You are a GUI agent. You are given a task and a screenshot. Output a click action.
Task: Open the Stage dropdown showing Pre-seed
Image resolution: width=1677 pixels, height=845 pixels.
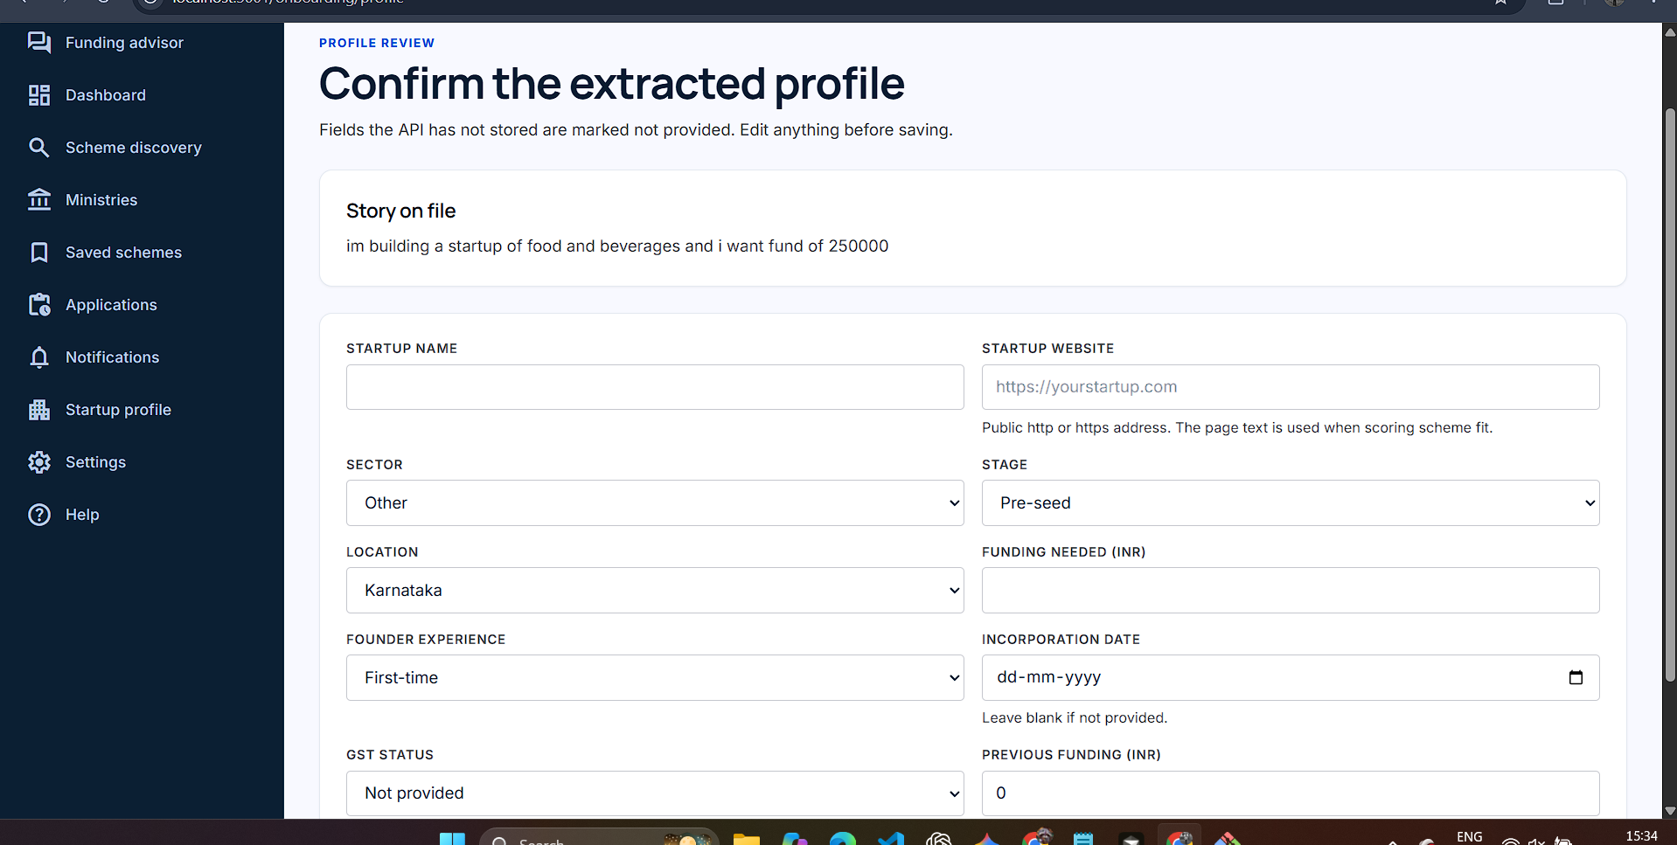(x=1291, y=503)
